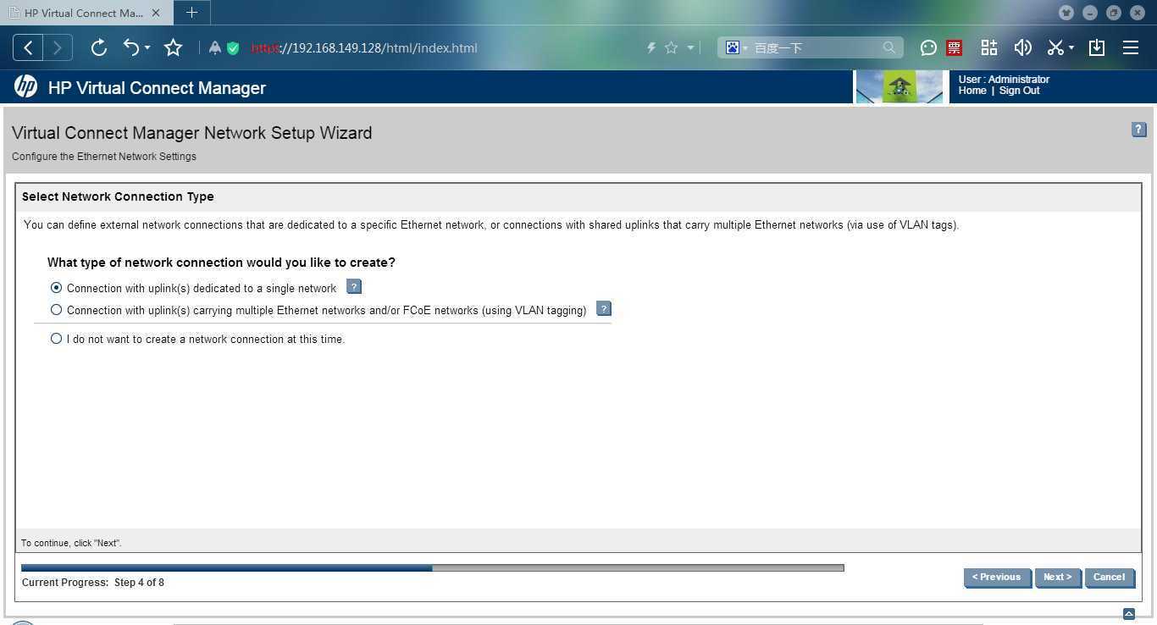This screenshot has height=625, width=1157.
Task: Expand the screenshot tool dropdown arrow
Action: point(1071,48)
